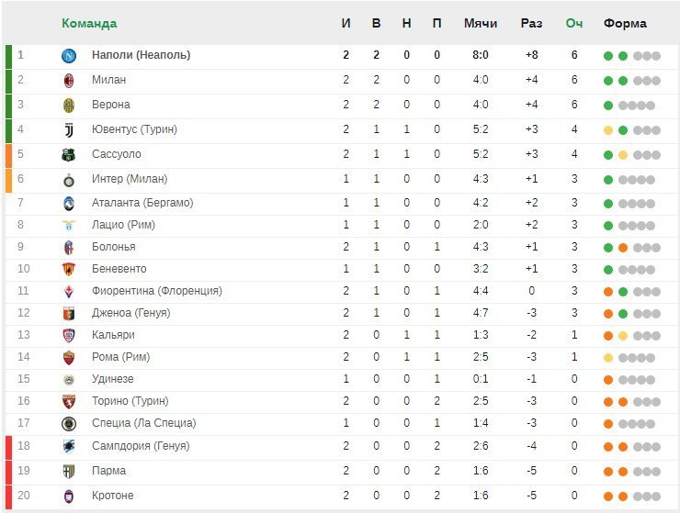
Task: Click the Genoa club badge icon
Action: 69,313
